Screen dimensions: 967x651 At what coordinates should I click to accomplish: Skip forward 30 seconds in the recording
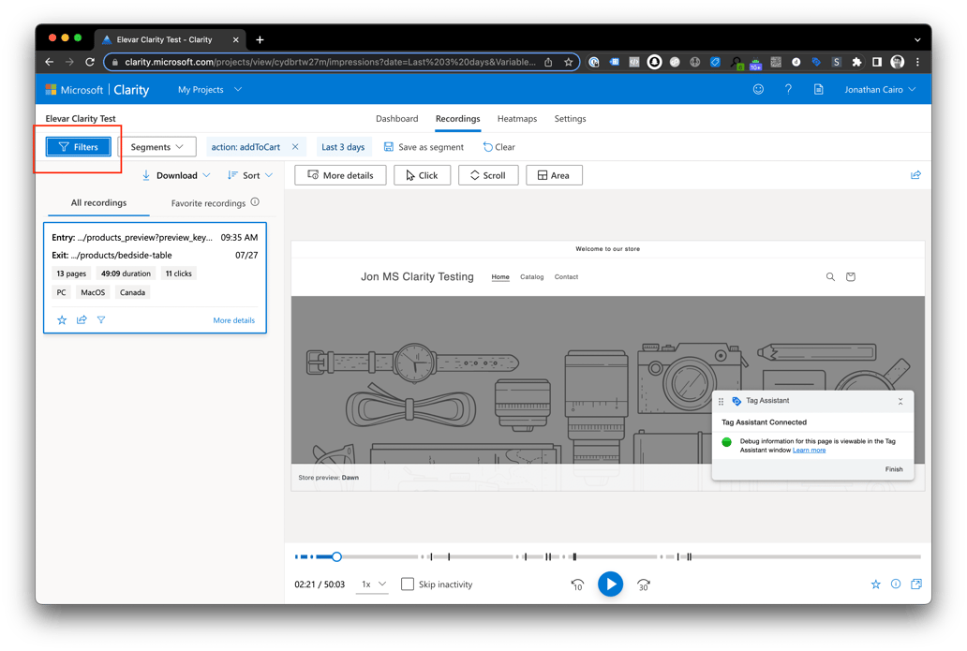644,584
